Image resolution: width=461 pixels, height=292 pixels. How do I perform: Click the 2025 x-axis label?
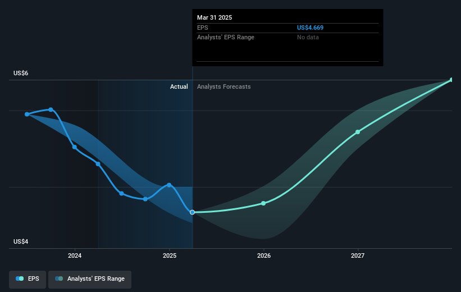point(170,255)
